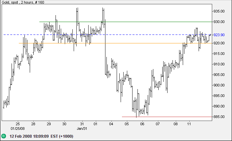This screenshot has height=141, width=232.
Task: Click the blue current price label 923.90
Action: 219,35
